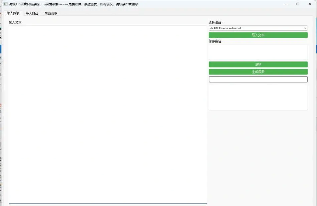This screenshot has width=317, height=206.
Task: Click the 保存路径 save path box
Action: pos(258,52)
